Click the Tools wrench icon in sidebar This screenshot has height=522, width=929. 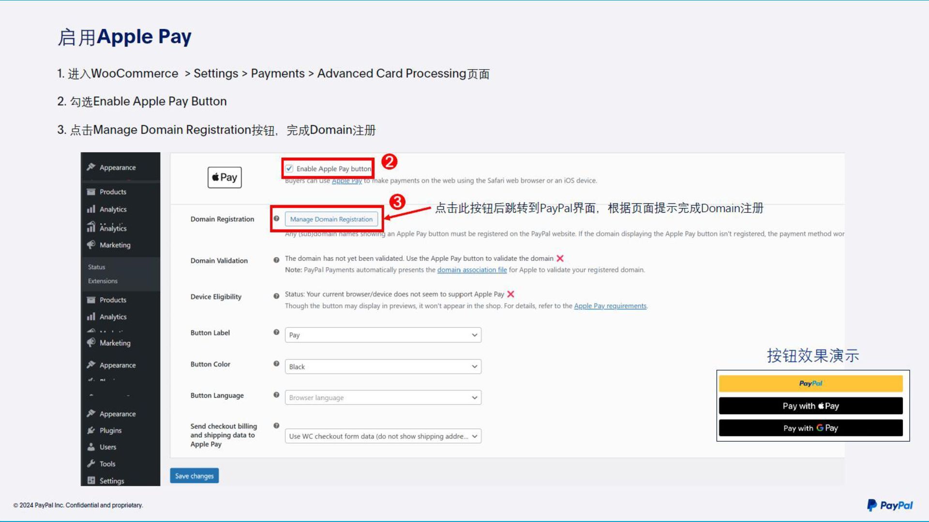coord(91,464)
